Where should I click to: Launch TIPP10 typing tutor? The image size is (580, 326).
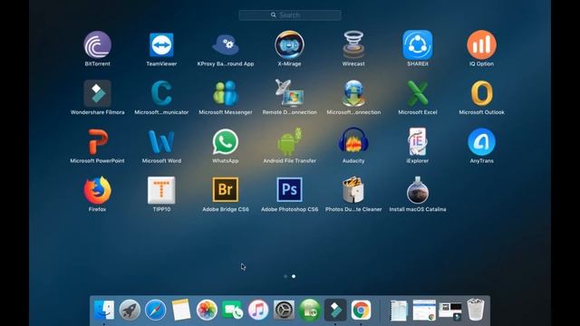pos(161,190)
